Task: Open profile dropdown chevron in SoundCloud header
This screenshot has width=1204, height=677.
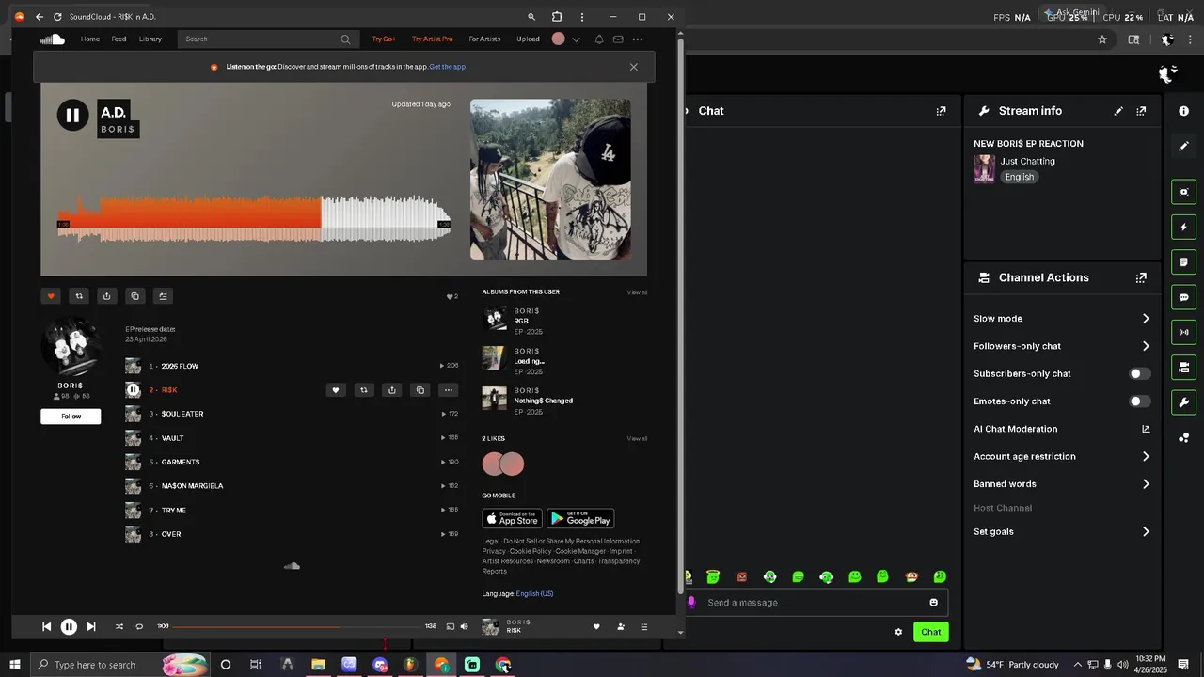Action: click(576, 39)
